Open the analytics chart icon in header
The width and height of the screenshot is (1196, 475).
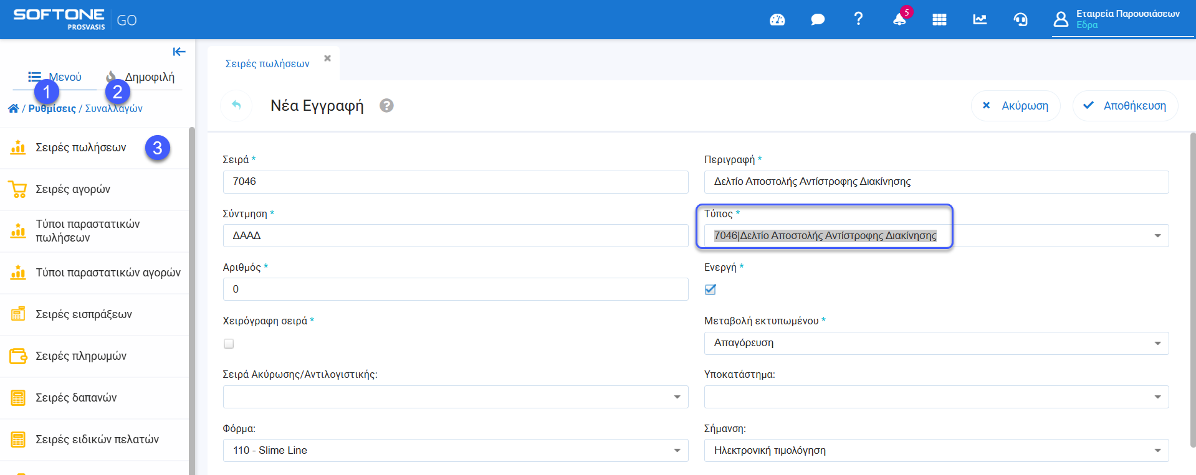(x=980, y=20)
